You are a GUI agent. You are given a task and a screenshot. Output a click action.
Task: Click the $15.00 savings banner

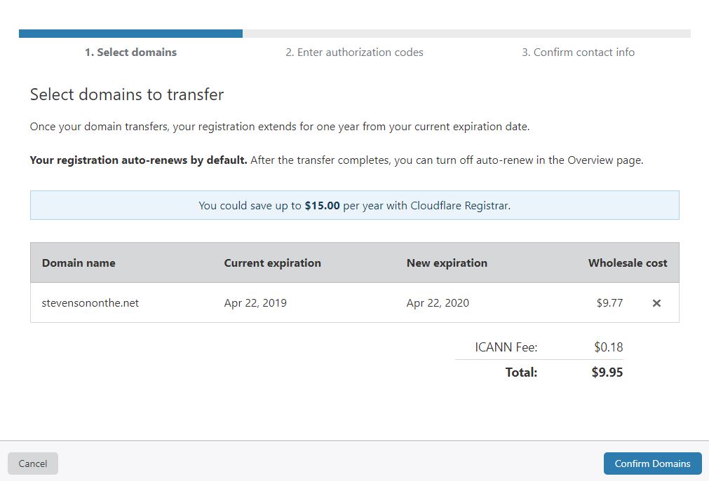point(355,206)
